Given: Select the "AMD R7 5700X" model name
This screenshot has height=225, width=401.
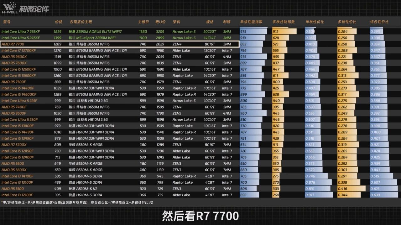Looking at the screenshot, I should click(14, 145).
